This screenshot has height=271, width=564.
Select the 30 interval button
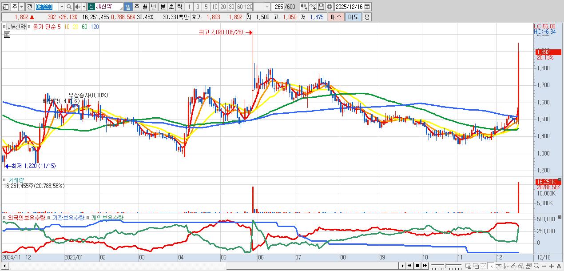point(231,7)
